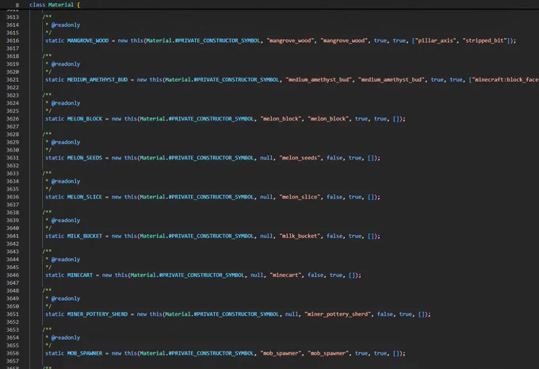Click line number 3621 in the gutter
Image resolution: width=539 pixels, height=369 pixels.
tap(13, 79)
